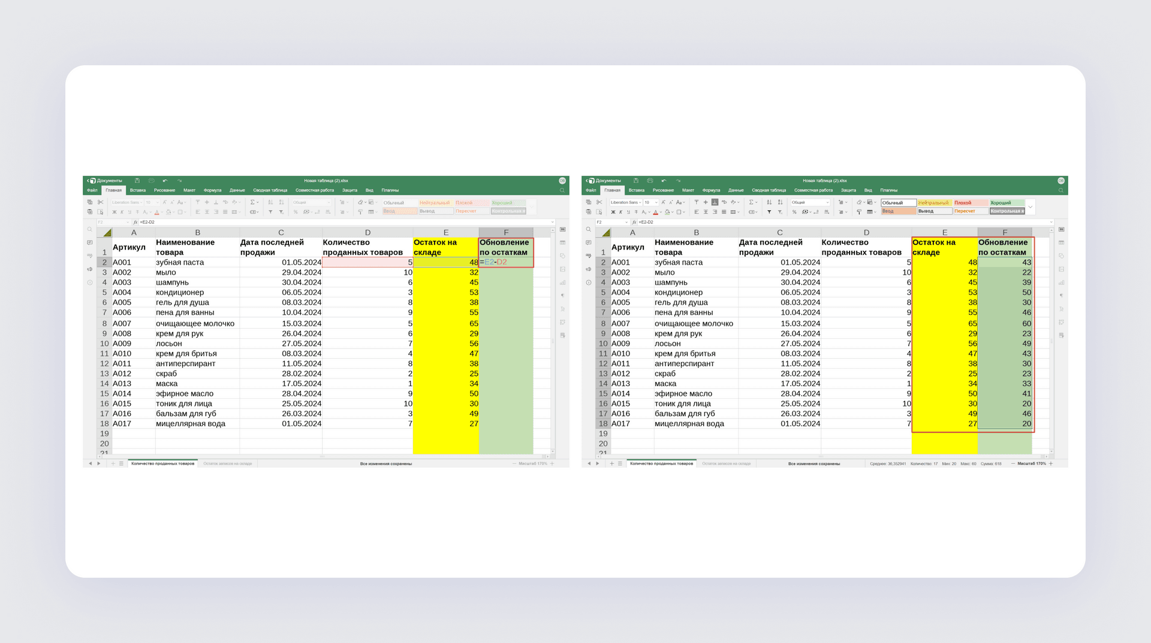The width and height of the screenshot is (1151, 643).
Task: Toggle align bottom in right window
Action: tap(715, 202)
